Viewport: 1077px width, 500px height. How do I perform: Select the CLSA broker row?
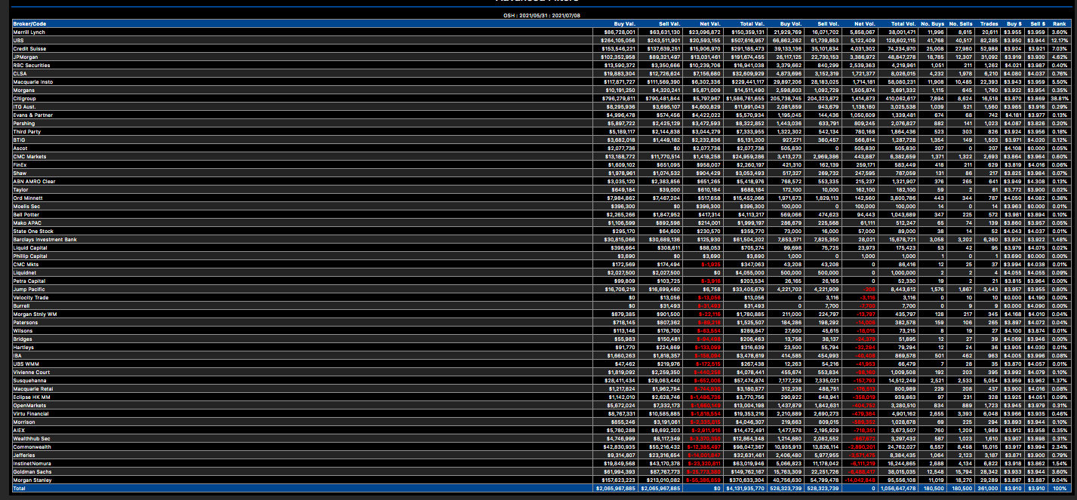coord(541,74)
